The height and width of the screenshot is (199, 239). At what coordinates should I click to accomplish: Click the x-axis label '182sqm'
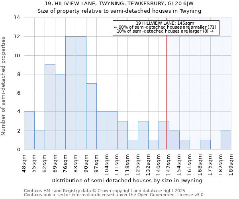pos(221,165)
